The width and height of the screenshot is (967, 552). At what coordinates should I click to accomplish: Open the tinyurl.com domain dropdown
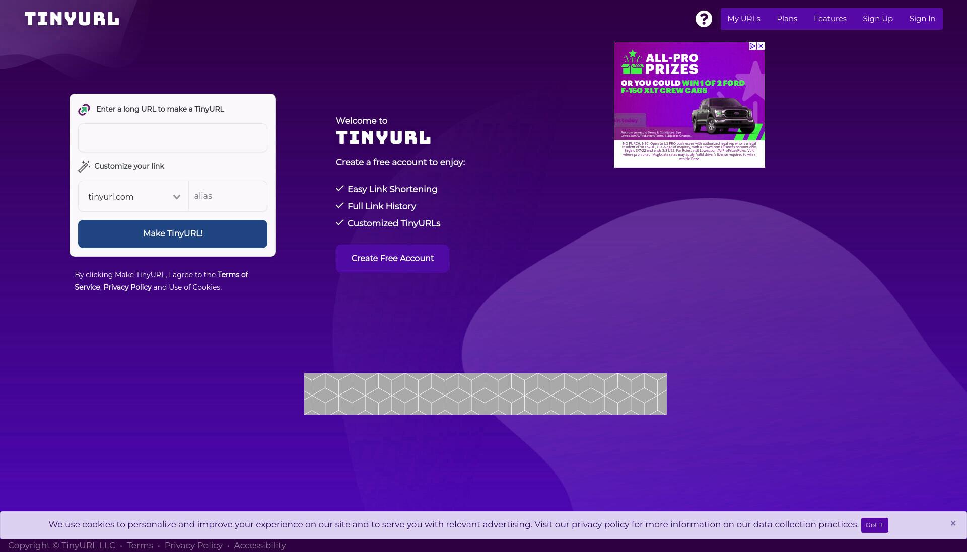pyautogui.click(x=133, y=196)
